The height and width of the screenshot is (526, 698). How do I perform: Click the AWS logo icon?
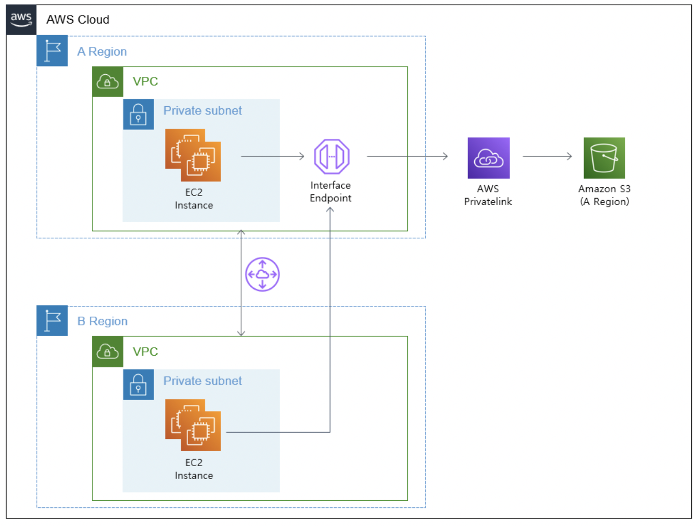click(21, 20)
